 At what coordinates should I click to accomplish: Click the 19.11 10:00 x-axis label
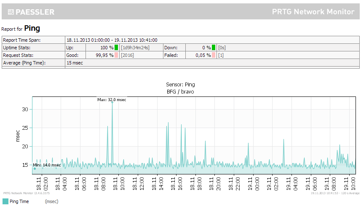(x=350, y=184)
